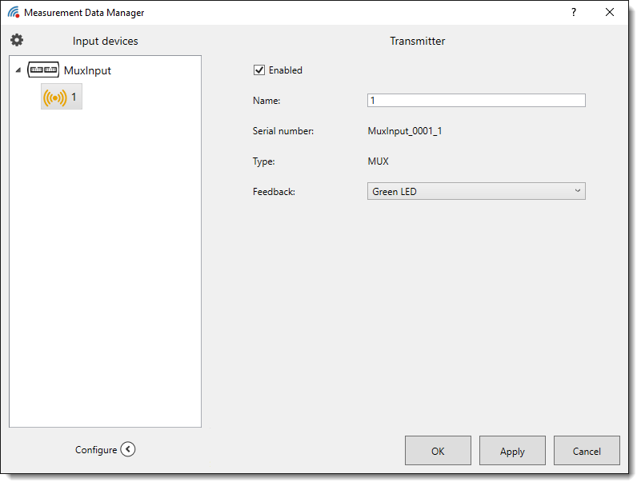Select the orange wireless transmitter icon

[x=54, y=98]
